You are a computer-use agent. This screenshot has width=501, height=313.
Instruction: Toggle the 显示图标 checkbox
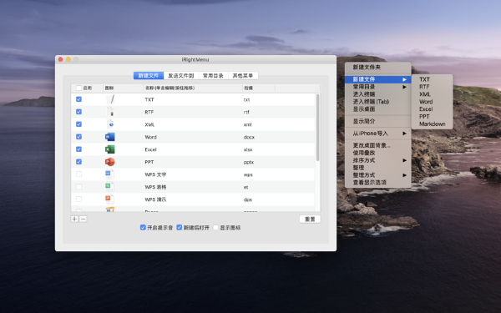pyautogui.click(x=215, y=227)
